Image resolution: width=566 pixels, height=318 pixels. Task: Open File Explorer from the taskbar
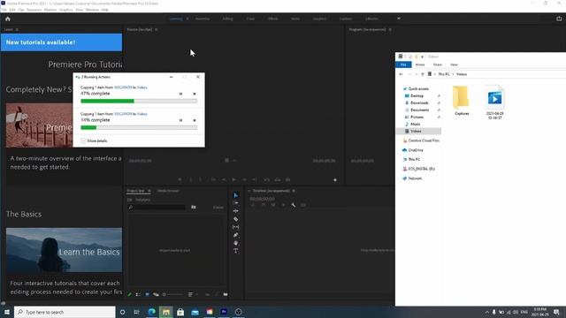click(x=166, y=312)
